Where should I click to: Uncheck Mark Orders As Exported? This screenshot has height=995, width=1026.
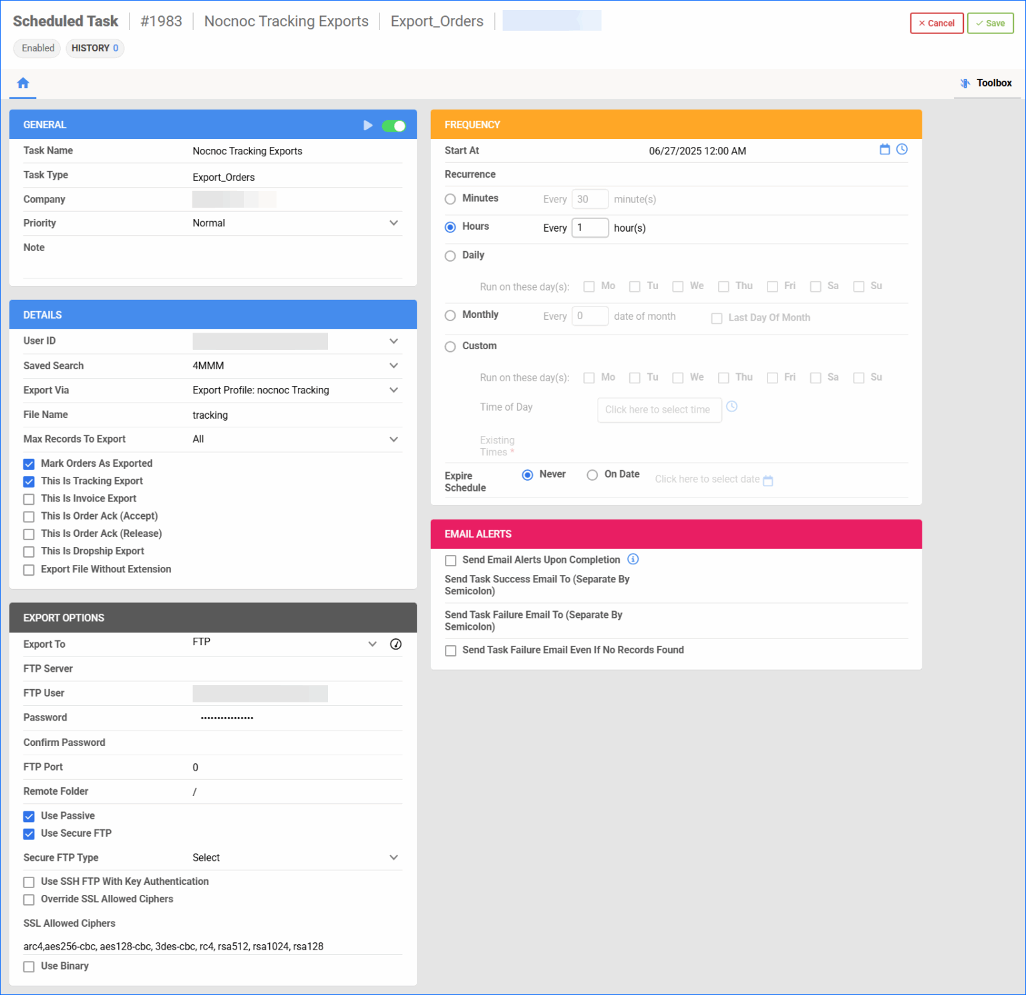point(29,463)
